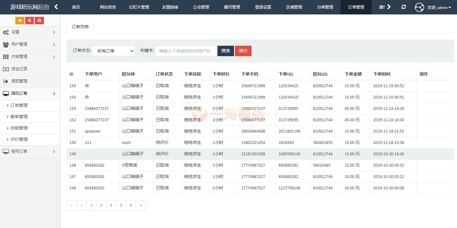Click the 搜索 search button
This screenshot has width=457, height=228.
click(225, 51)
